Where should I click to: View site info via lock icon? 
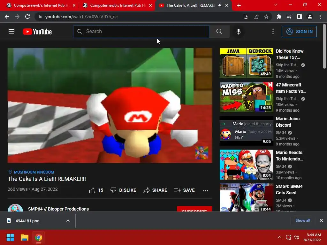(x=40, y=17)
